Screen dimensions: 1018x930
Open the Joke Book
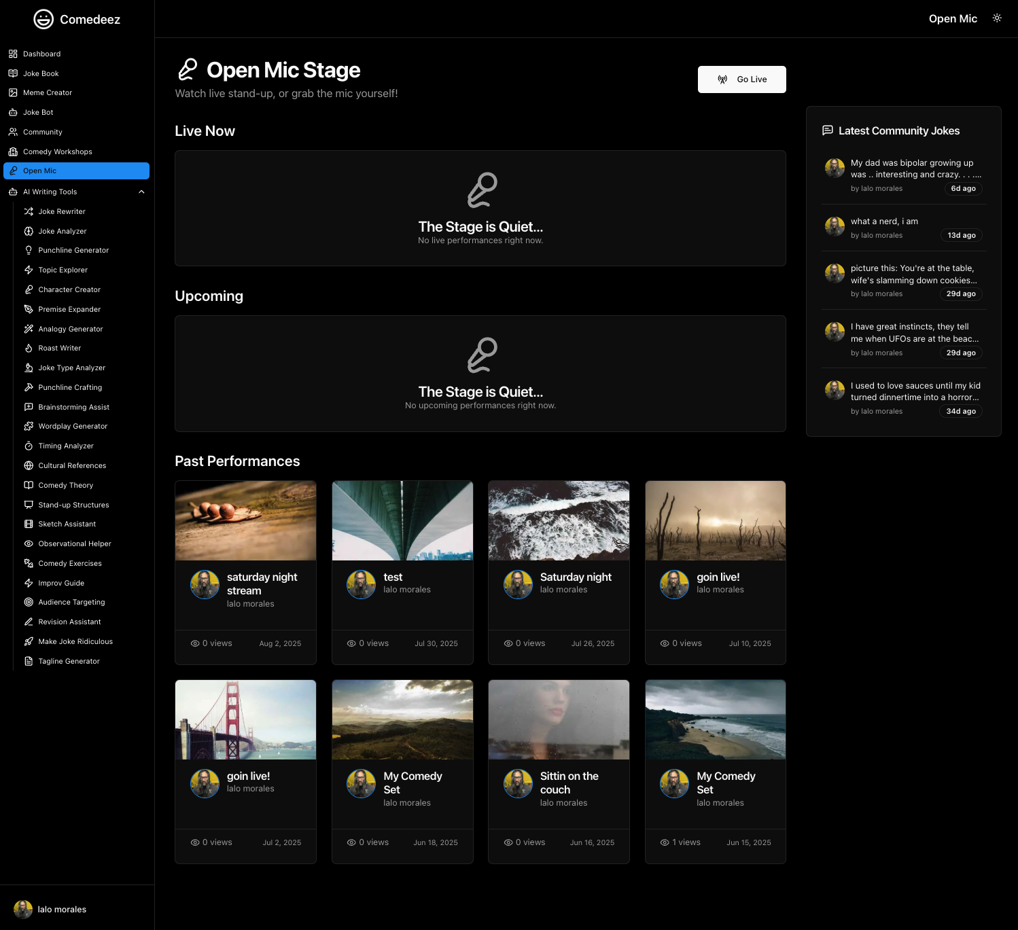tap(41, 73)
